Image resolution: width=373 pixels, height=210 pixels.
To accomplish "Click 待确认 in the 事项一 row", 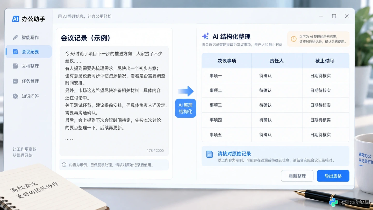I will (x=266, y=76).
